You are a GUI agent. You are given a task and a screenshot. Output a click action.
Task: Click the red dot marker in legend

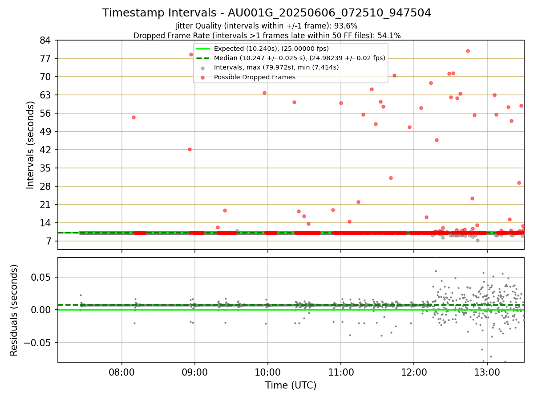point(203,77)
